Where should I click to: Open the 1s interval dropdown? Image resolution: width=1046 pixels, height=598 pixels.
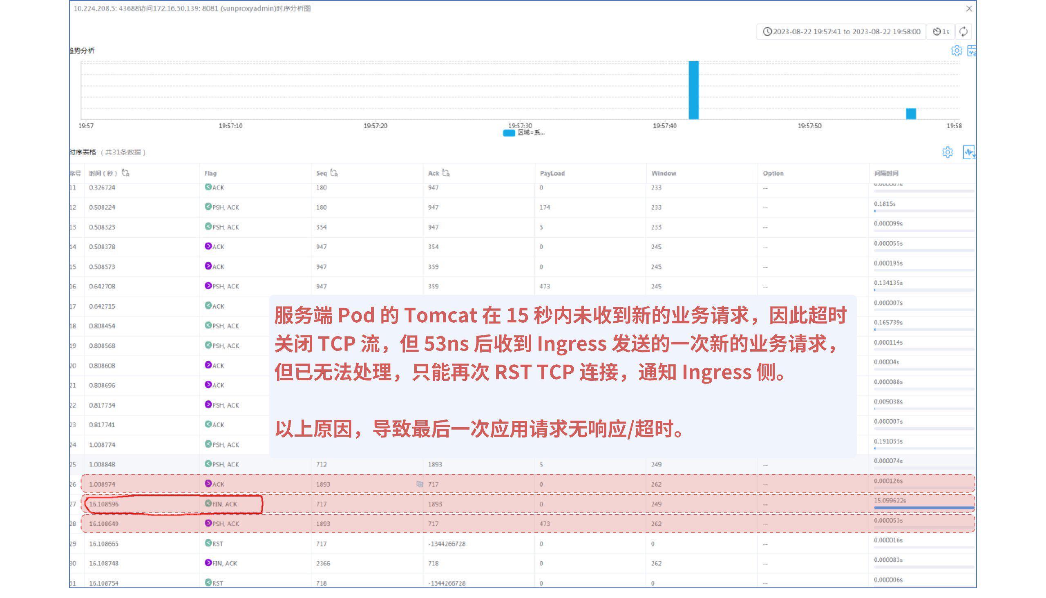(x=943, y=31)
